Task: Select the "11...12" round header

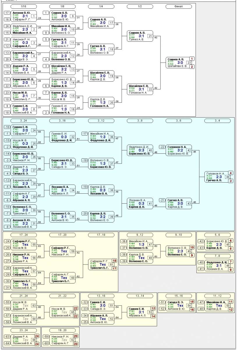Action: pos(217,296)
